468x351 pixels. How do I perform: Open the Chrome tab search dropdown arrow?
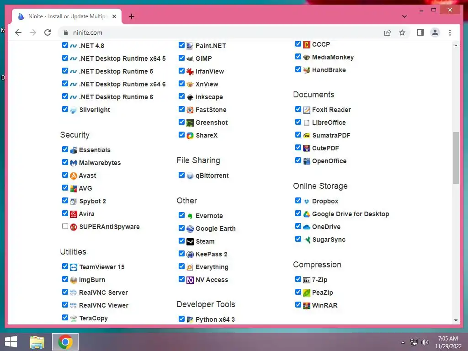tap(404, 16)
